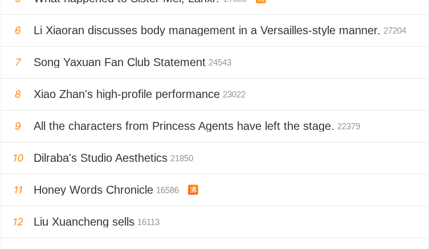This screenshot has height=249, width=429.
Task: Click the heat count 23022
Action: click(234, 95)
